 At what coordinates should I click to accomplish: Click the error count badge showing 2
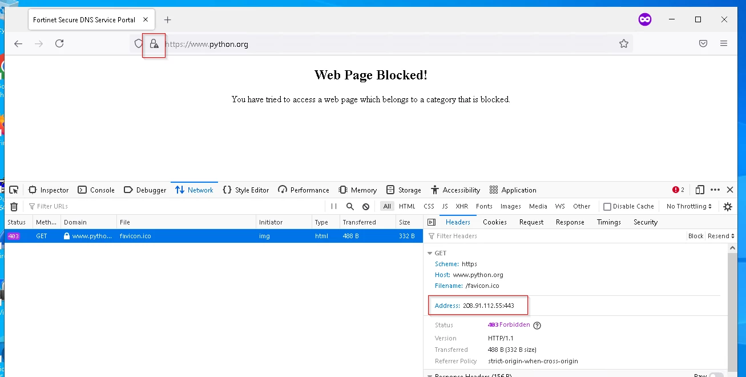[x=678, y=190]
